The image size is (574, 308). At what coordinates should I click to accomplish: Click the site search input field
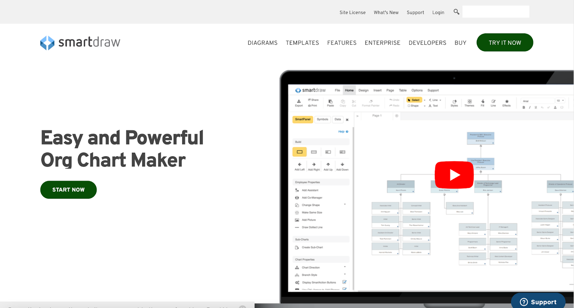(x=496, y=11)
